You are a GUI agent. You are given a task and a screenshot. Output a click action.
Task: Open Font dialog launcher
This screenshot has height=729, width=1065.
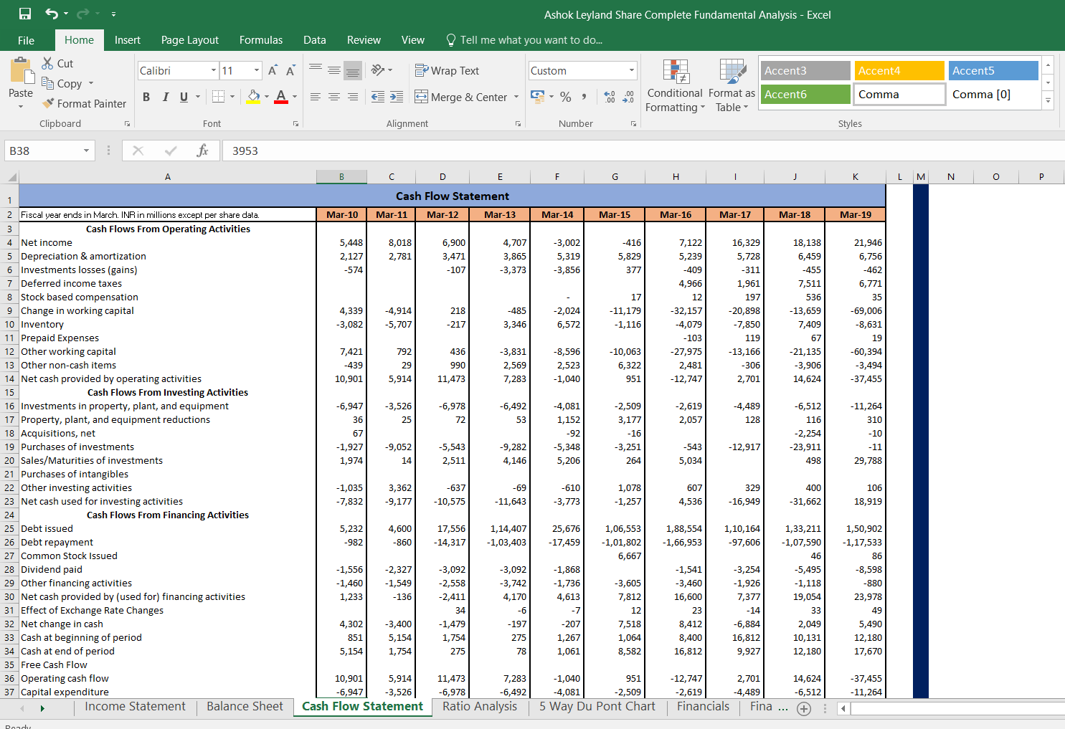pos(295,124)
